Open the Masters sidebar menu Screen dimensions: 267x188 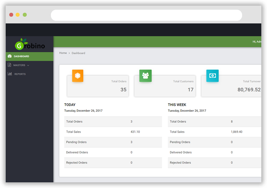click(30, 65)
